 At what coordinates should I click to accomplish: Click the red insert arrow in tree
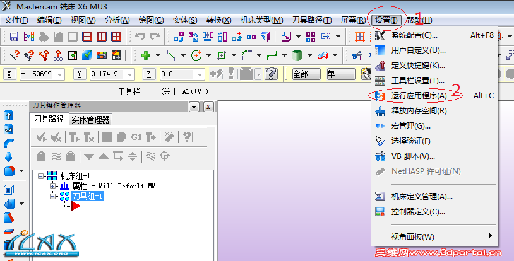click(x=76, y=206)
